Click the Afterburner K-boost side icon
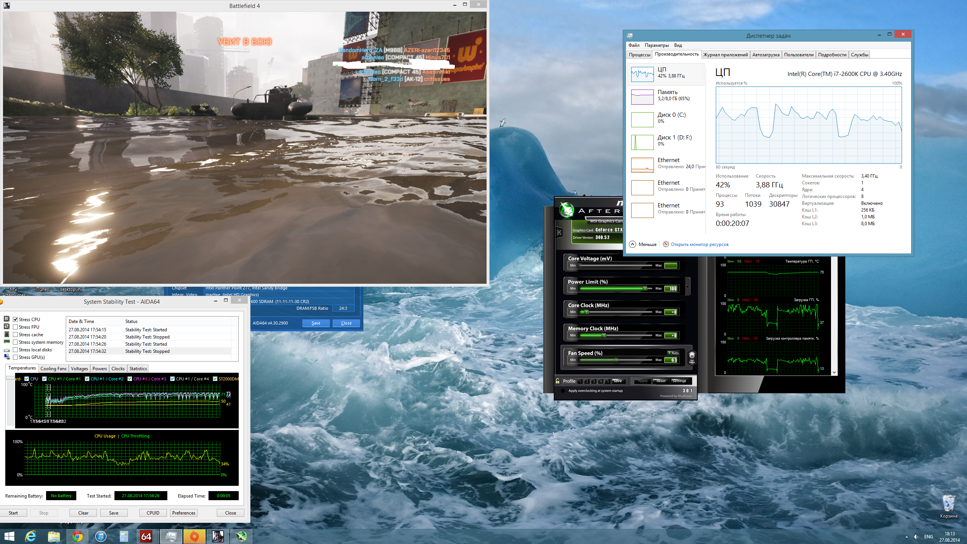967x544 pixels. pos(559,233)
